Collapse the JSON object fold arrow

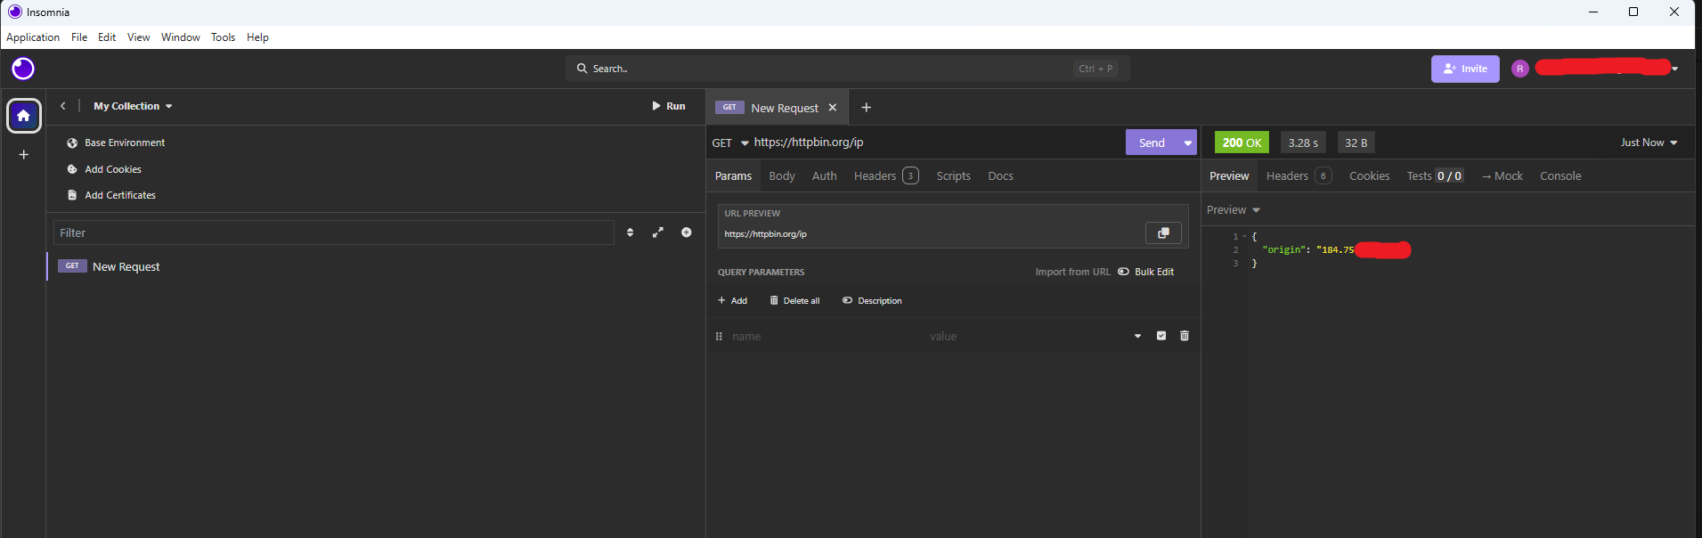pyautogui.click(x=1244, y=237)
